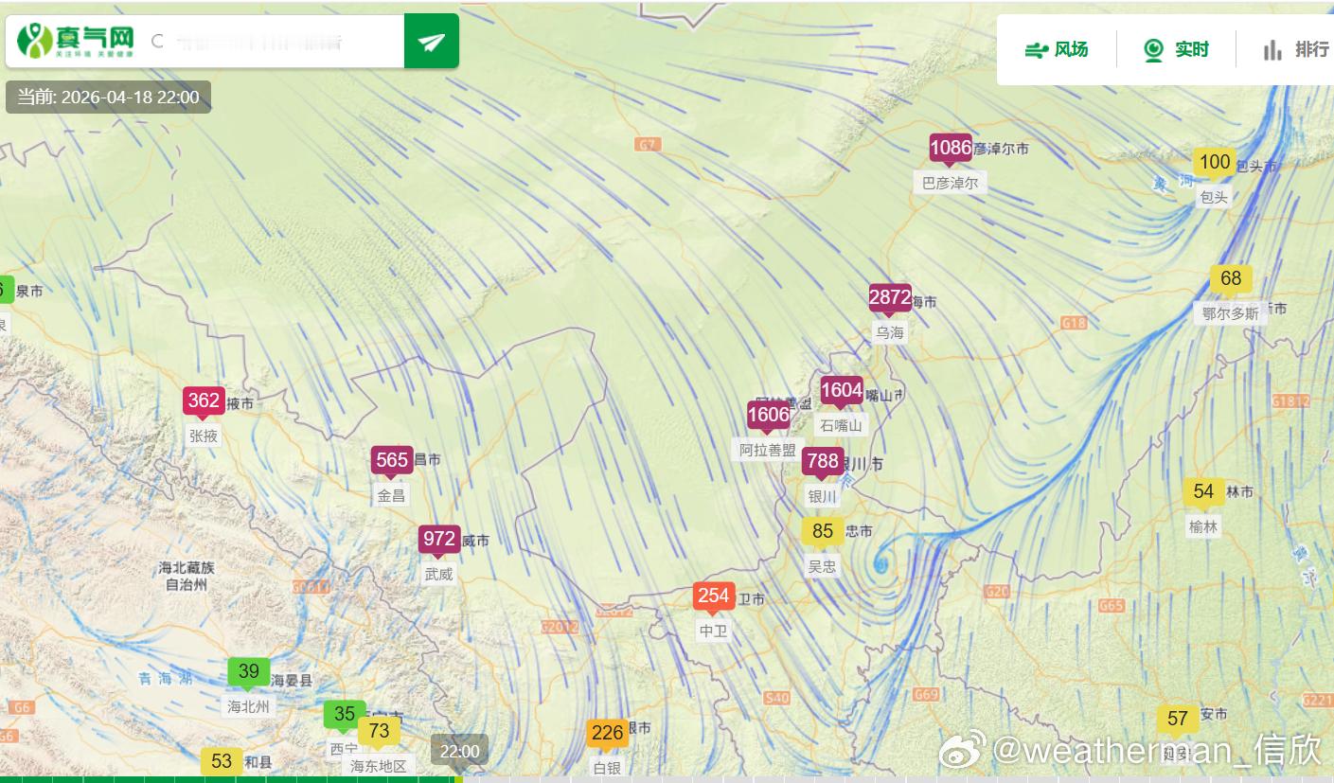
Task: Select the 武威 972 AQI marker
Action: pos(439,541)
